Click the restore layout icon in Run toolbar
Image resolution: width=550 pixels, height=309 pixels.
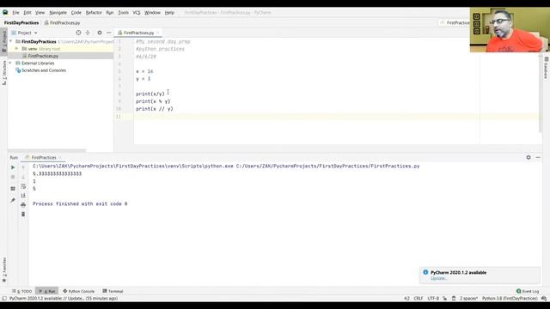pyautogui.click(x=13, y=189)
